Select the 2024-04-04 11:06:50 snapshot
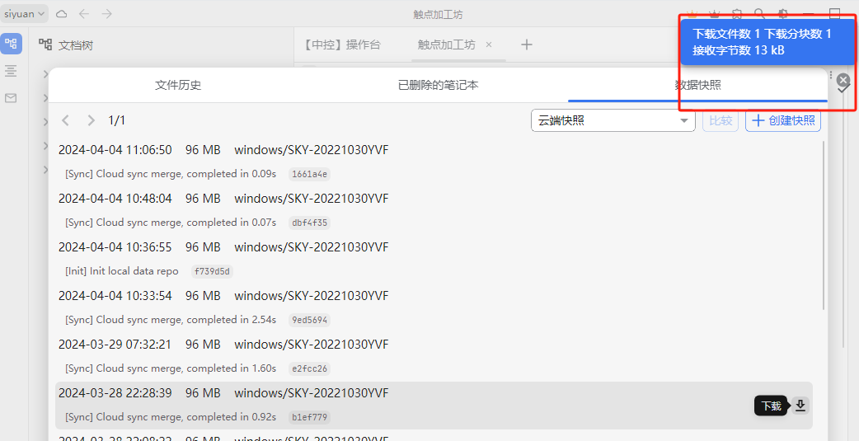The height and width of the screenshot is (441, 859). [434, 162]
